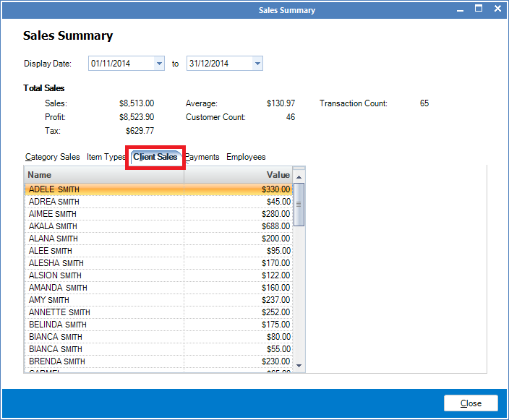Click the Customer Count value 46

291,117
